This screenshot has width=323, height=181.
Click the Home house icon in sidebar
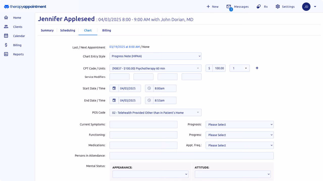[x=6, y=18]
